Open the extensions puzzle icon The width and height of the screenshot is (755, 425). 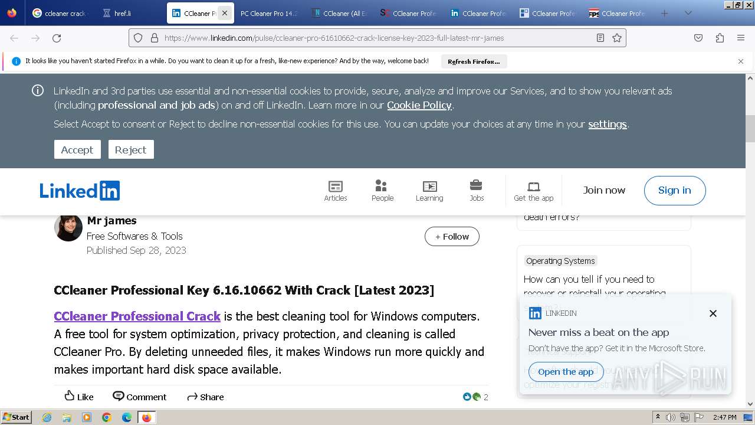[720, 38]
